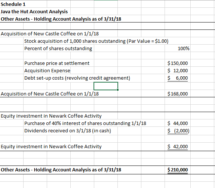
Task: Click the 'Purchase price at settlement' label
Action: [x=57, y=63]
